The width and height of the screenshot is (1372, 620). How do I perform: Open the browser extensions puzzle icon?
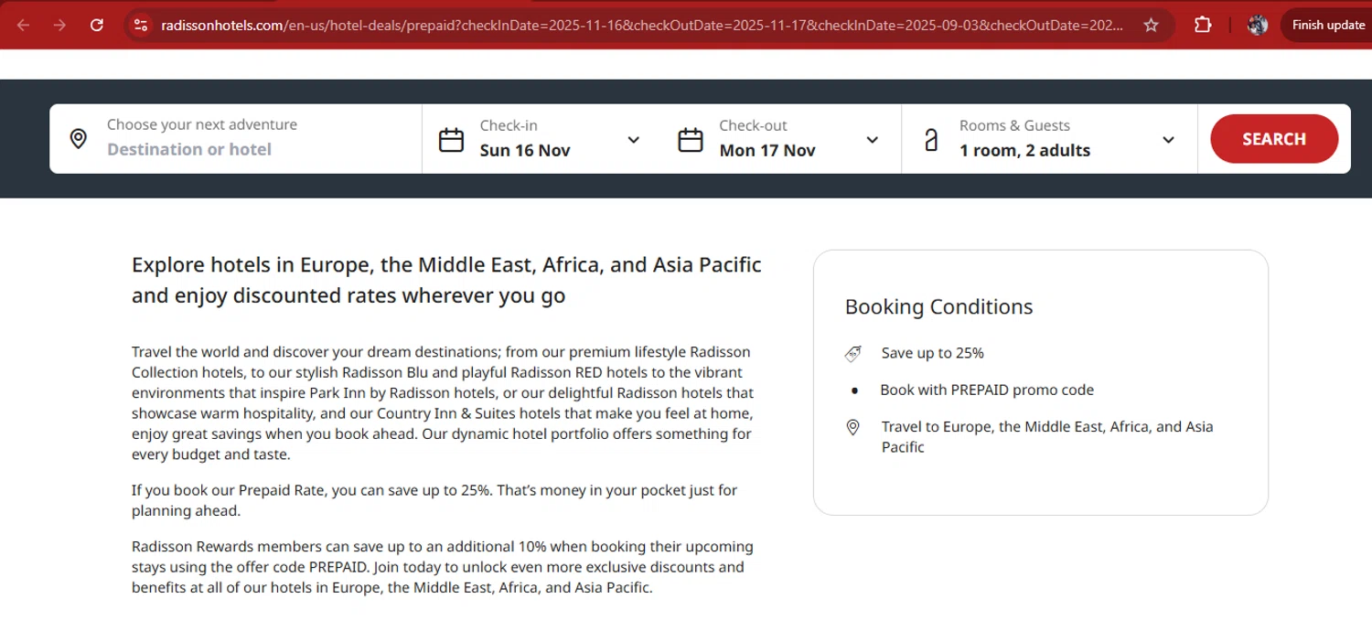click(x=1203, y=25)
